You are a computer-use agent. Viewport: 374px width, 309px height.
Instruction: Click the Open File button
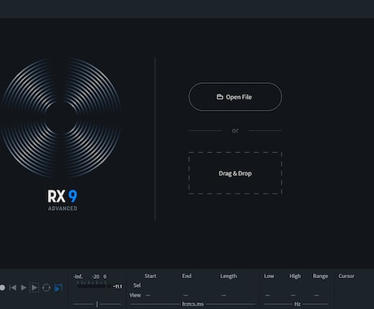235,97
